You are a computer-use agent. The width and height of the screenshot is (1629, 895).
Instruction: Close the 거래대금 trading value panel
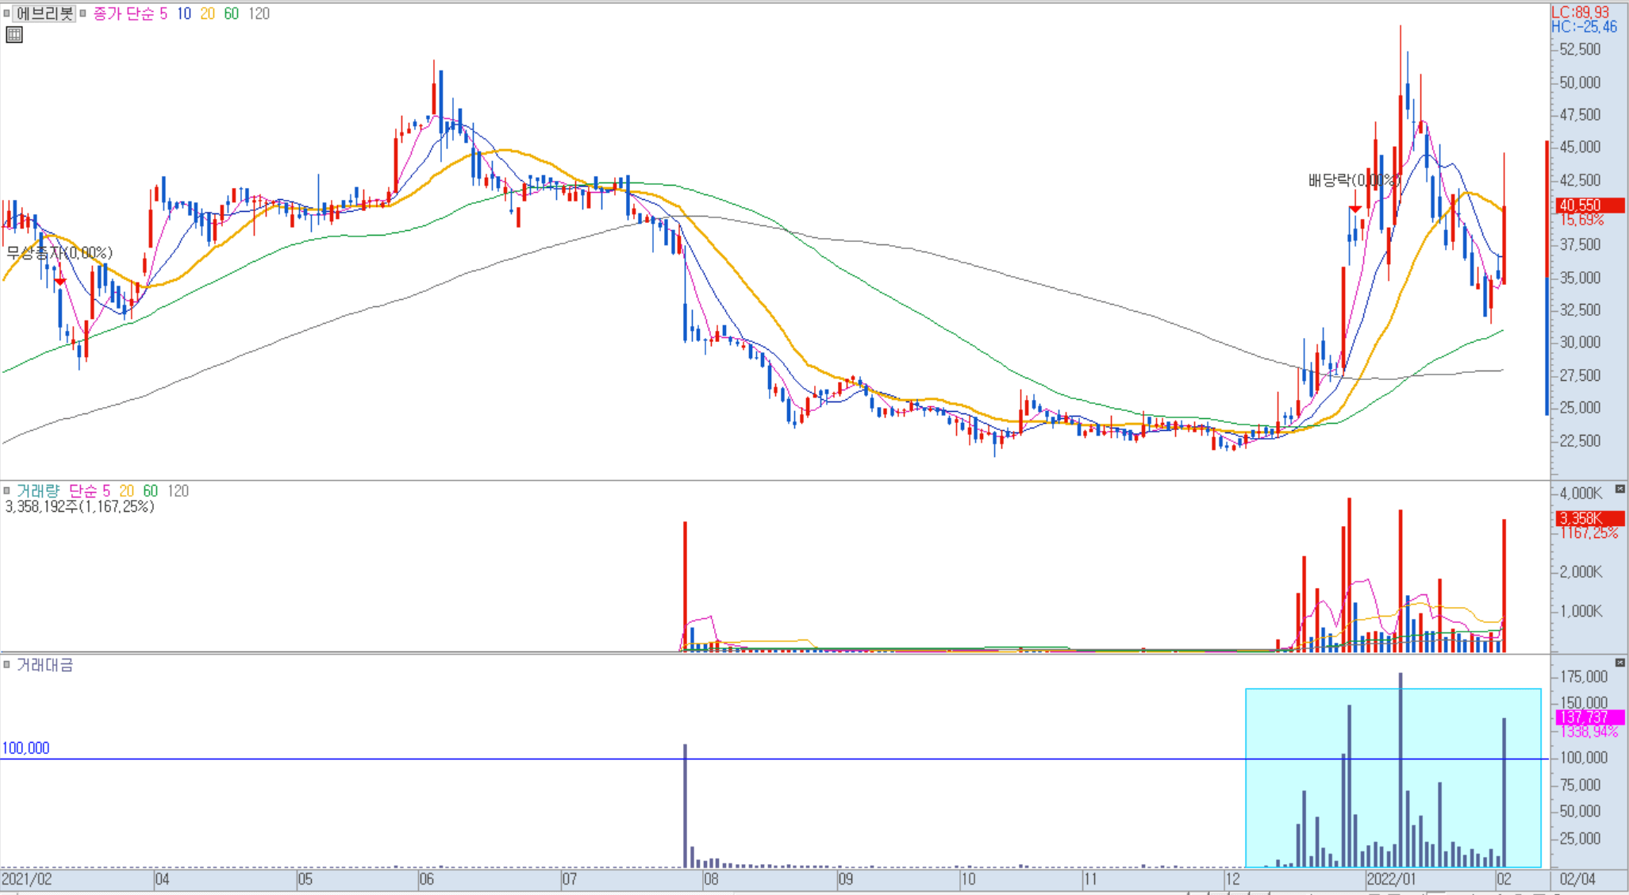click(x=1619, y=662)
